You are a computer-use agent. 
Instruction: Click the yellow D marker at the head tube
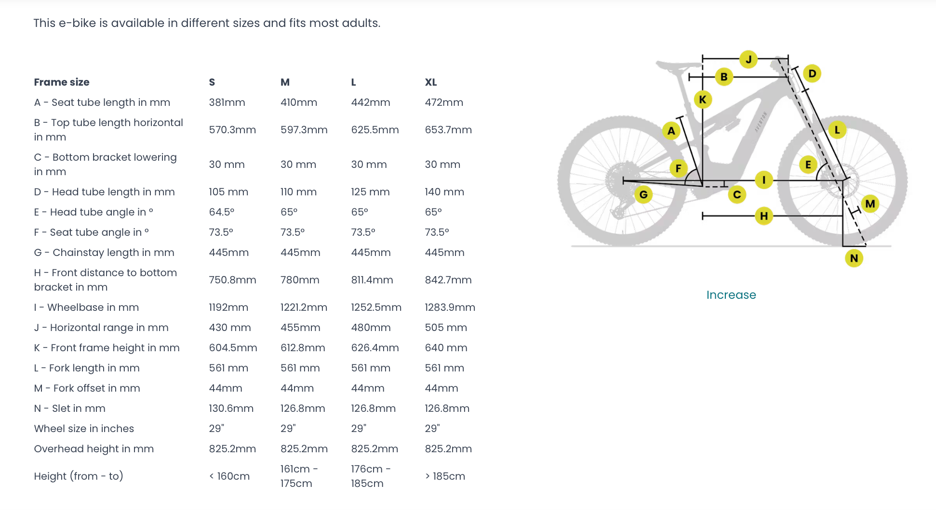(x=812, y=74)
